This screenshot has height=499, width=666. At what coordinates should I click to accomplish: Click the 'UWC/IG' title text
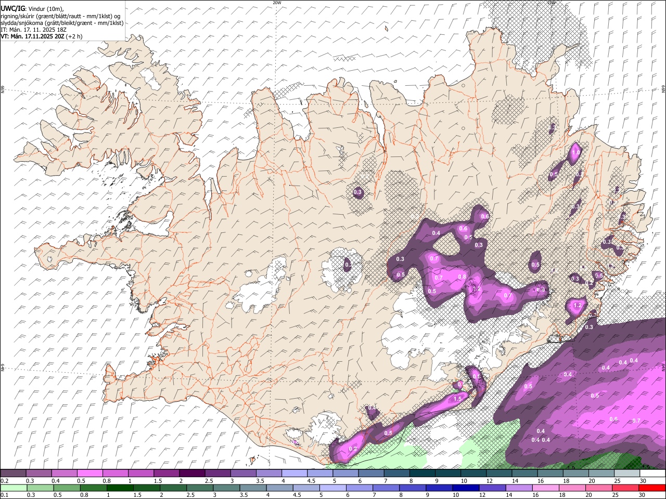tap(12, 8)
